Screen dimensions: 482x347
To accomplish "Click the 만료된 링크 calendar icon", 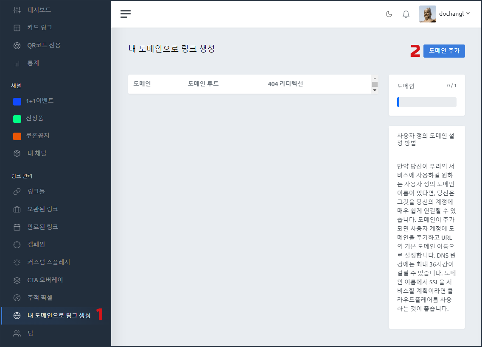I will pos(17,227).
